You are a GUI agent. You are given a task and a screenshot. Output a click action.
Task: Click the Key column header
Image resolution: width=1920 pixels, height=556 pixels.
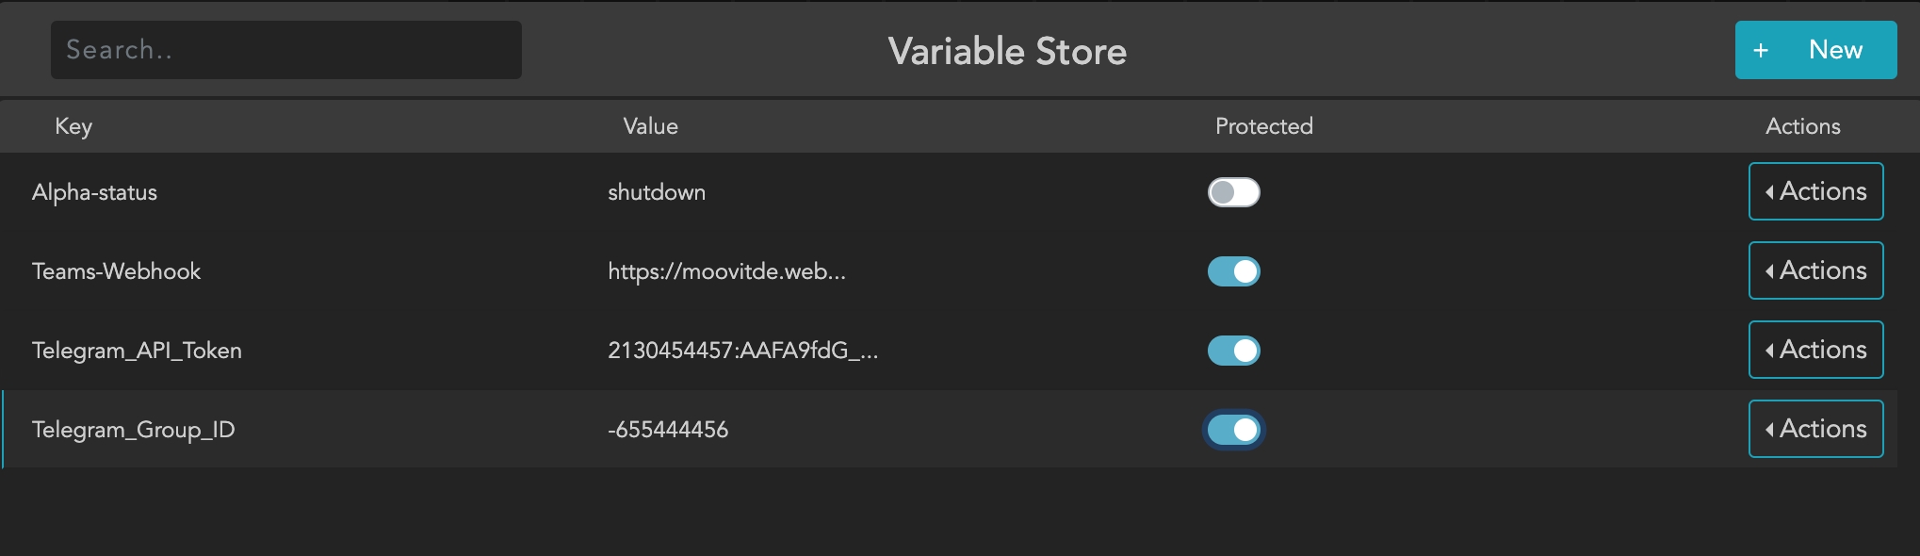73,126
